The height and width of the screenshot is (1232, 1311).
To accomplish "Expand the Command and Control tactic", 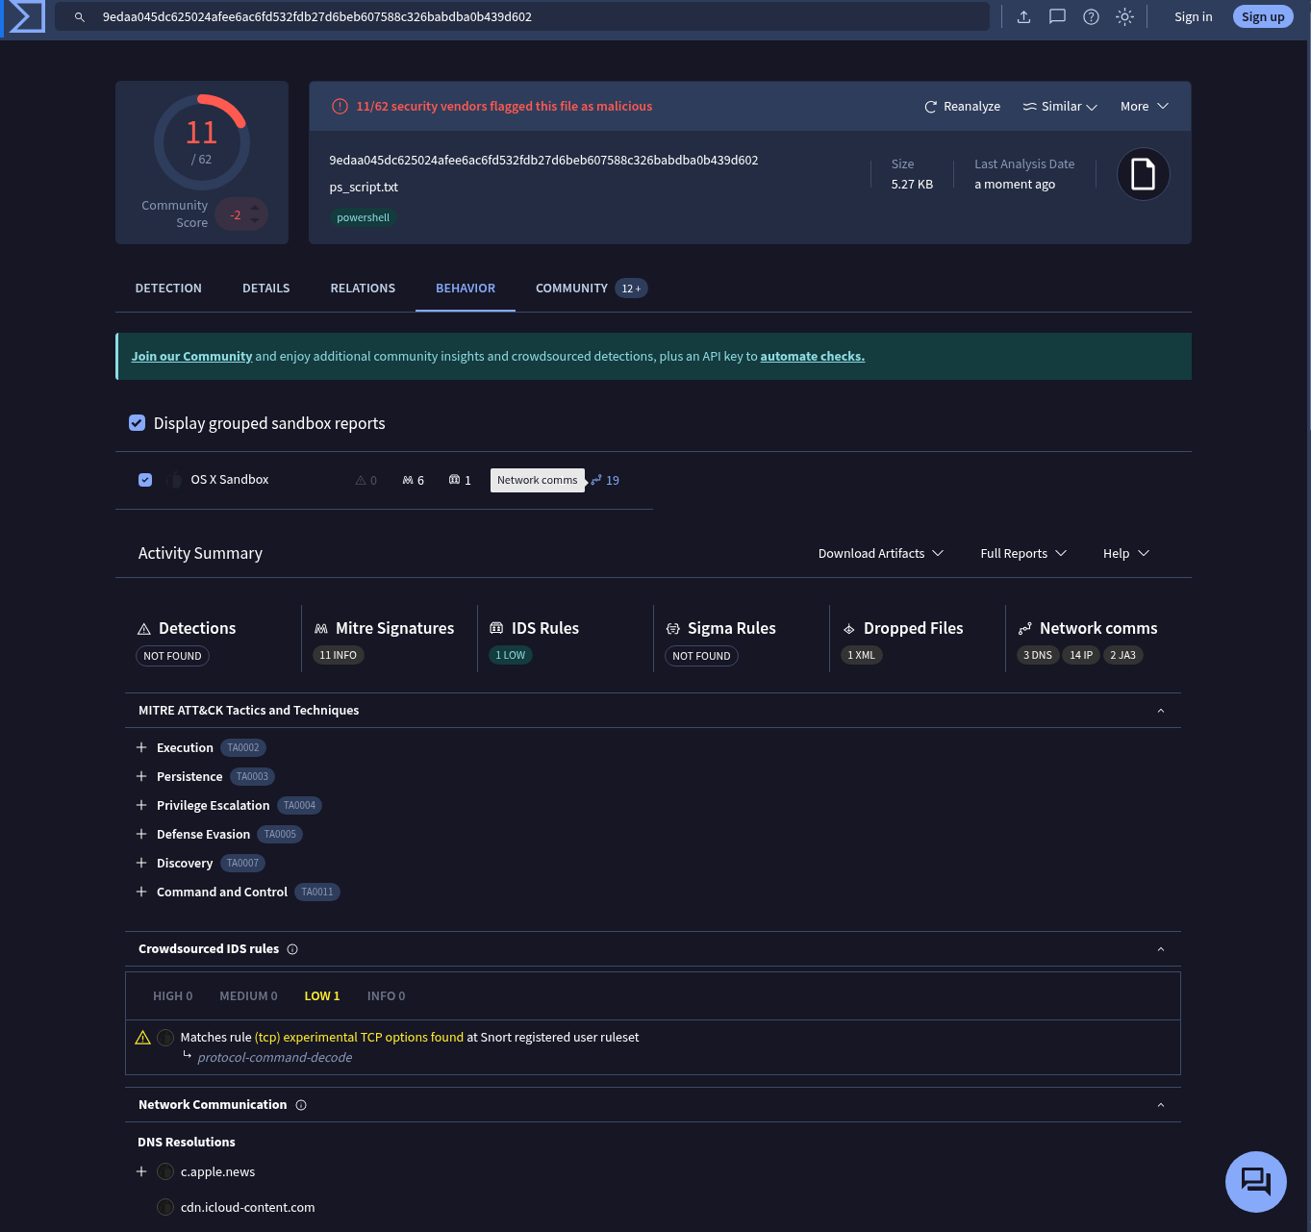I will (x=141, y=893).
